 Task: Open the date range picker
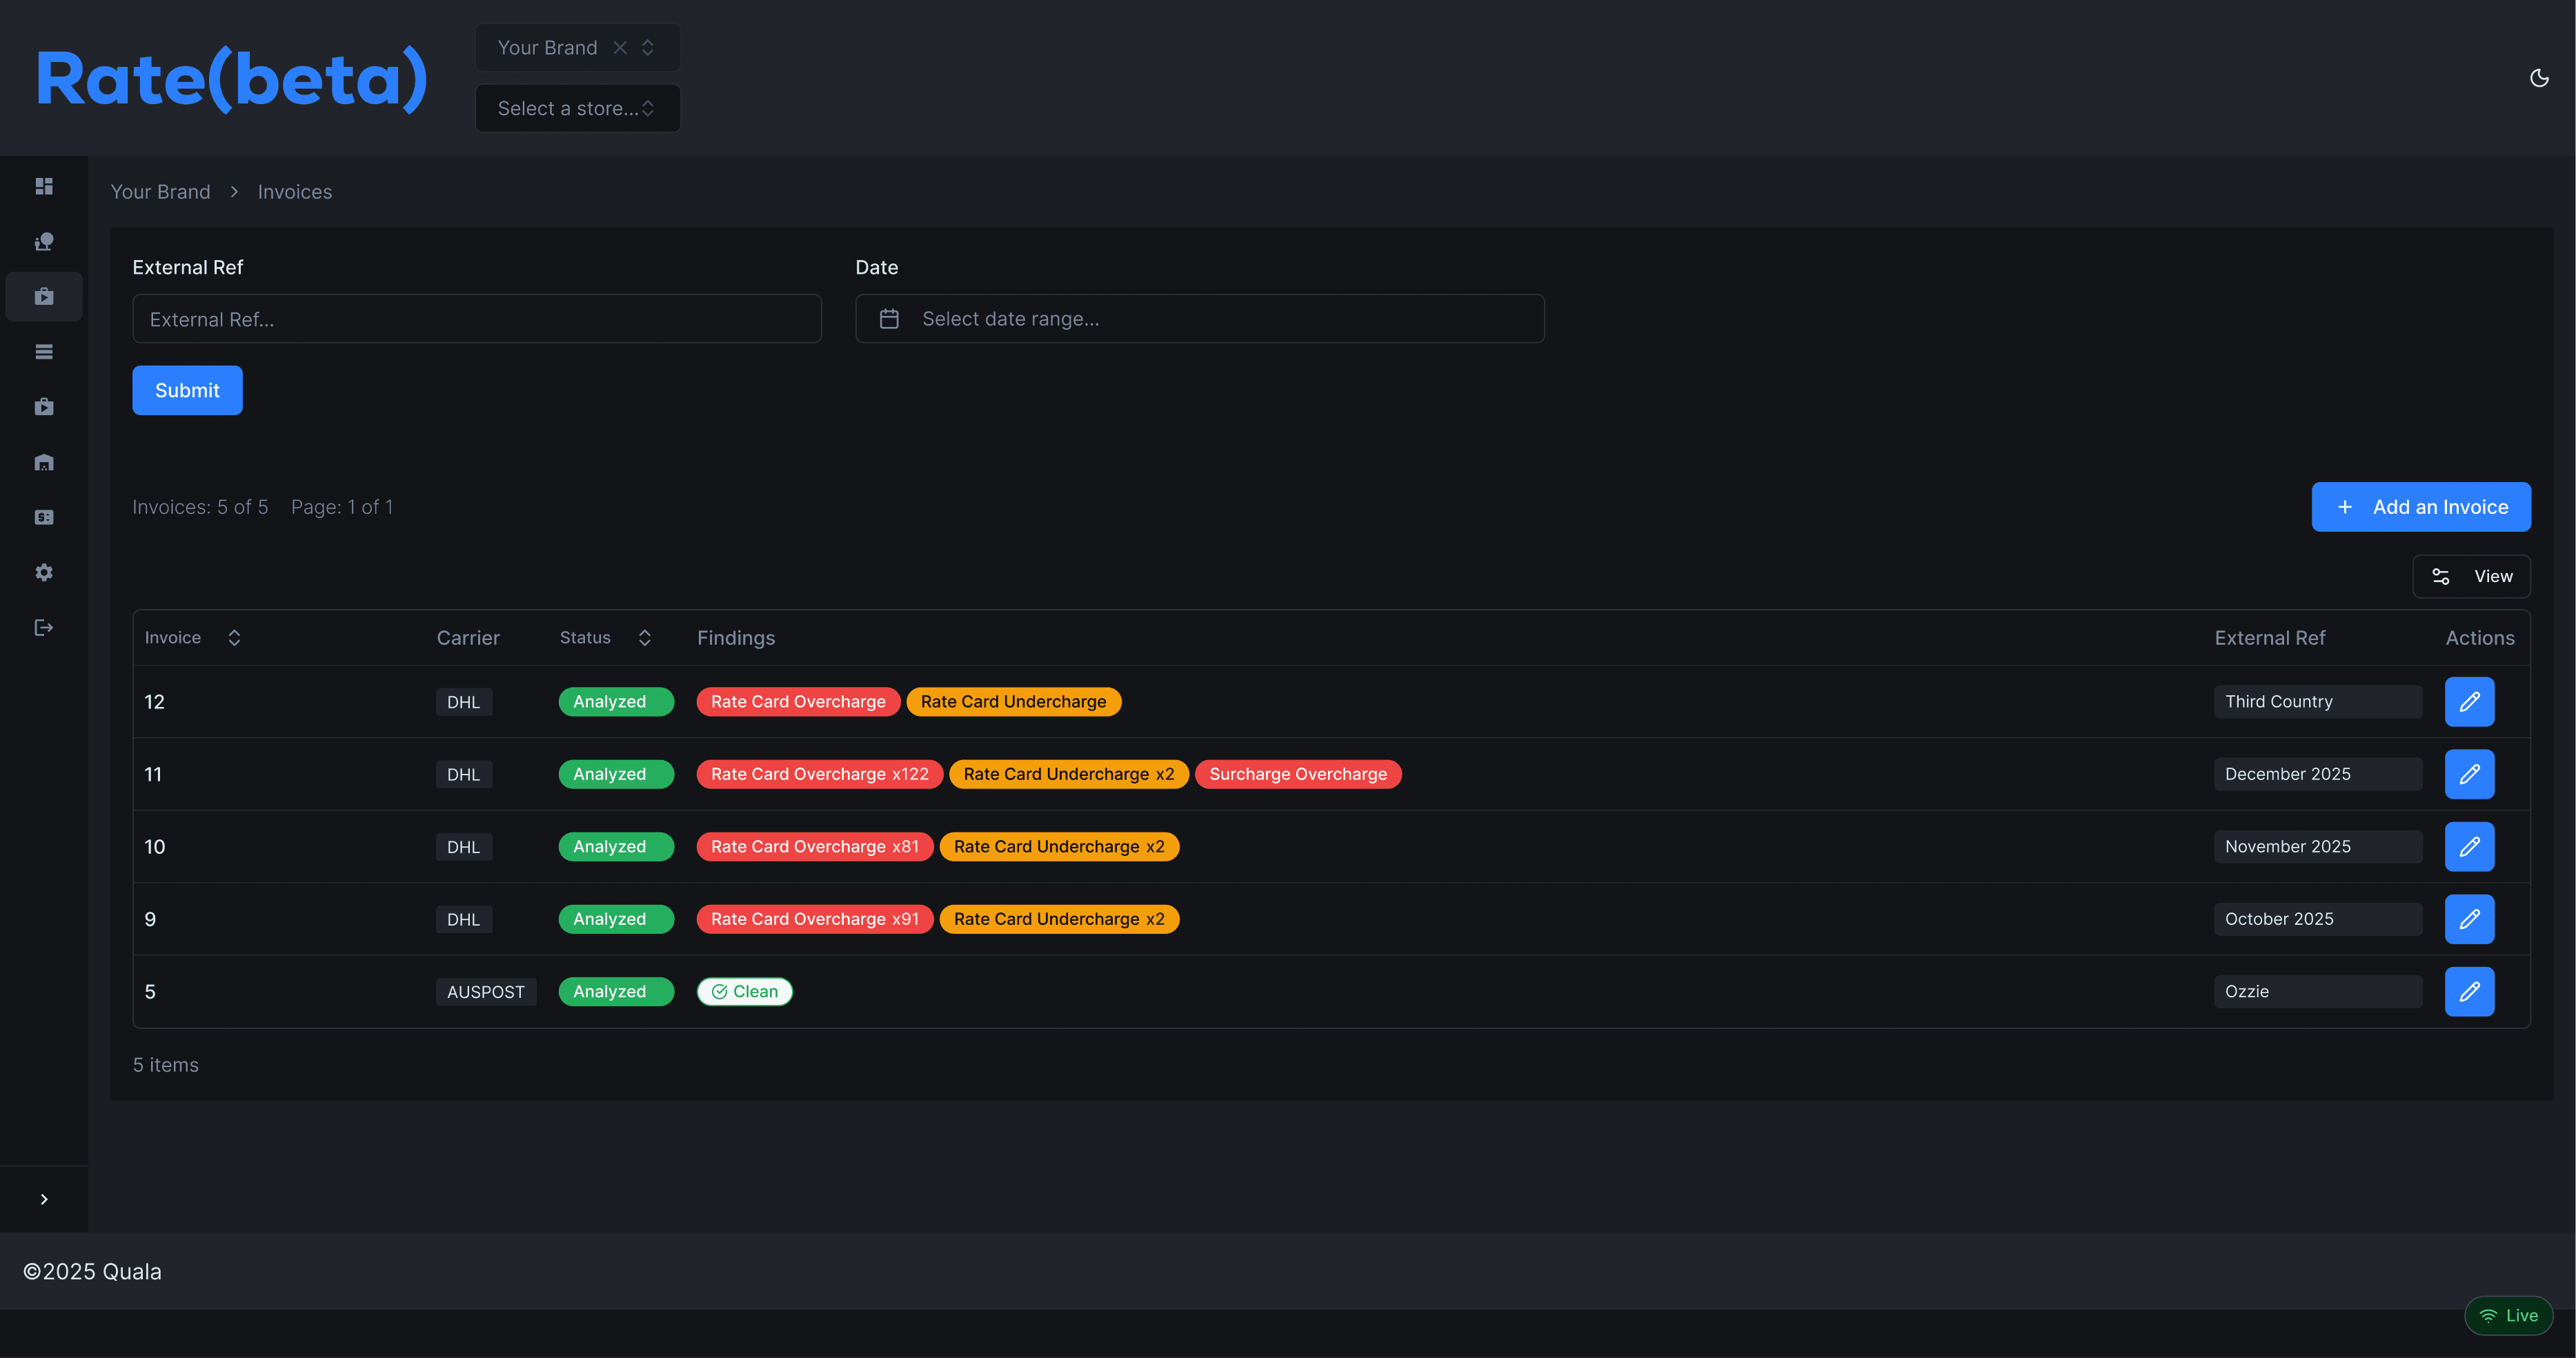(x=1200, y=319)
